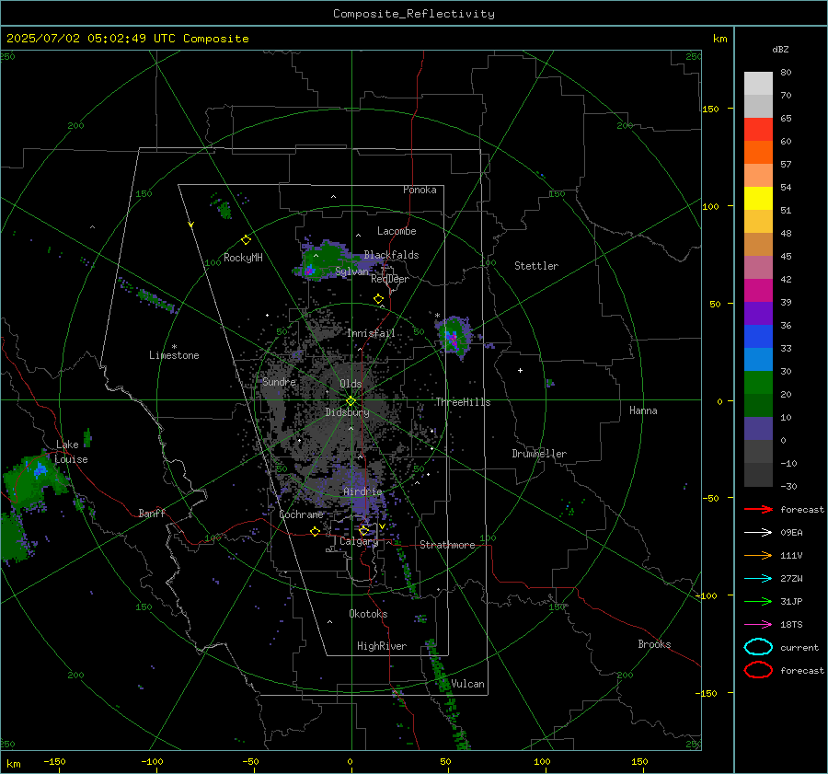828x774 pixels.
Task: Click the red forecast arrow legend icon
Action: click(x=758, y=509)
